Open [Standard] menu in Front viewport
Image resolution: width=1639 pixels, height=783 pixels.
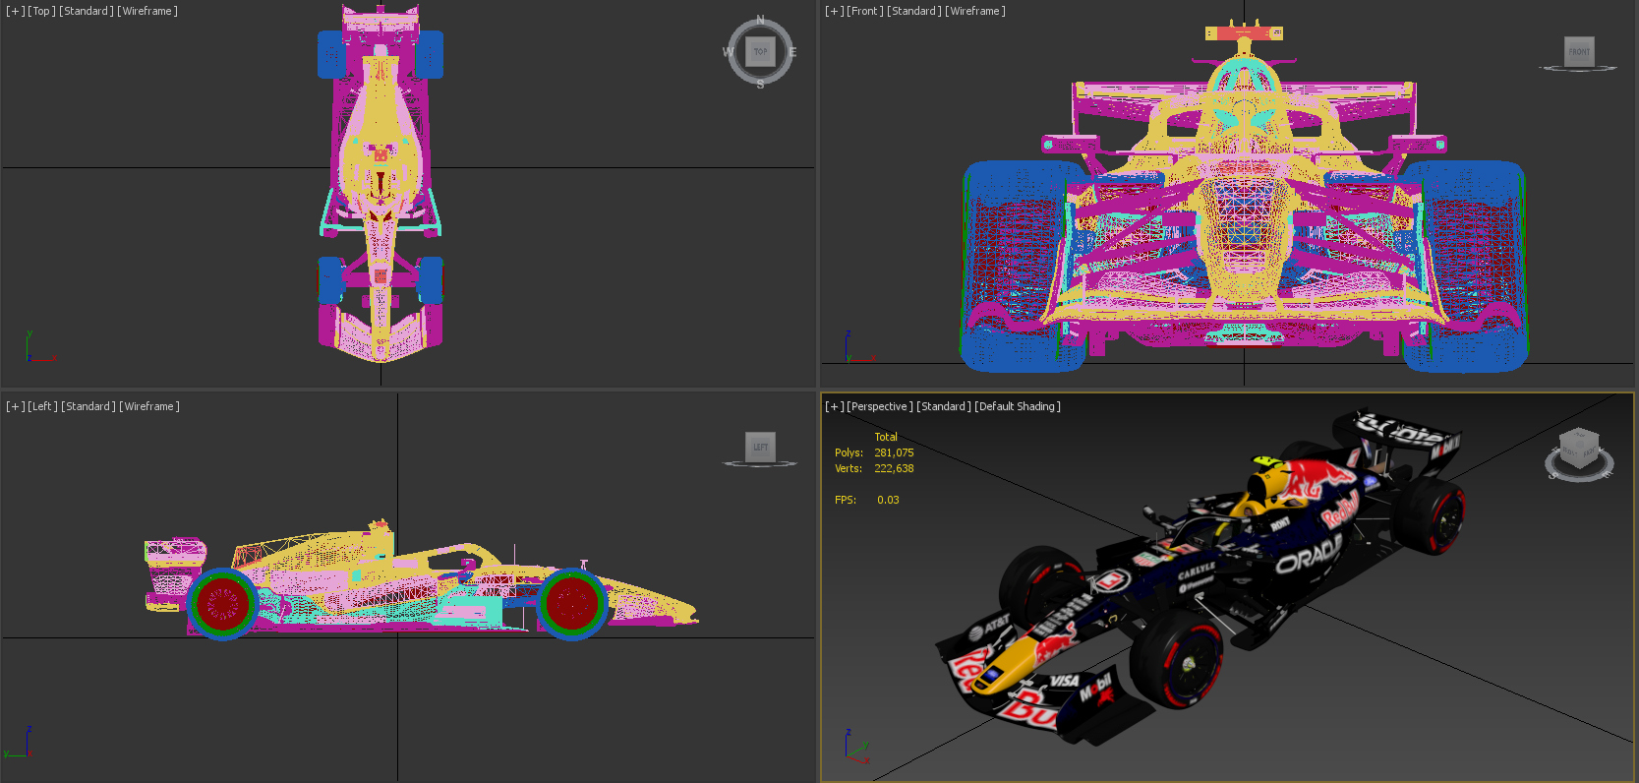coord(914,11)
